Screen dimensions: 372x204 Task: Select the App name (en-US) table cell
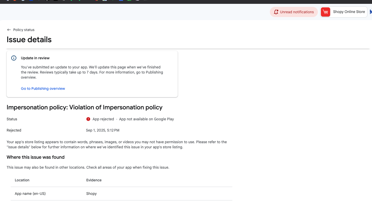30,194
